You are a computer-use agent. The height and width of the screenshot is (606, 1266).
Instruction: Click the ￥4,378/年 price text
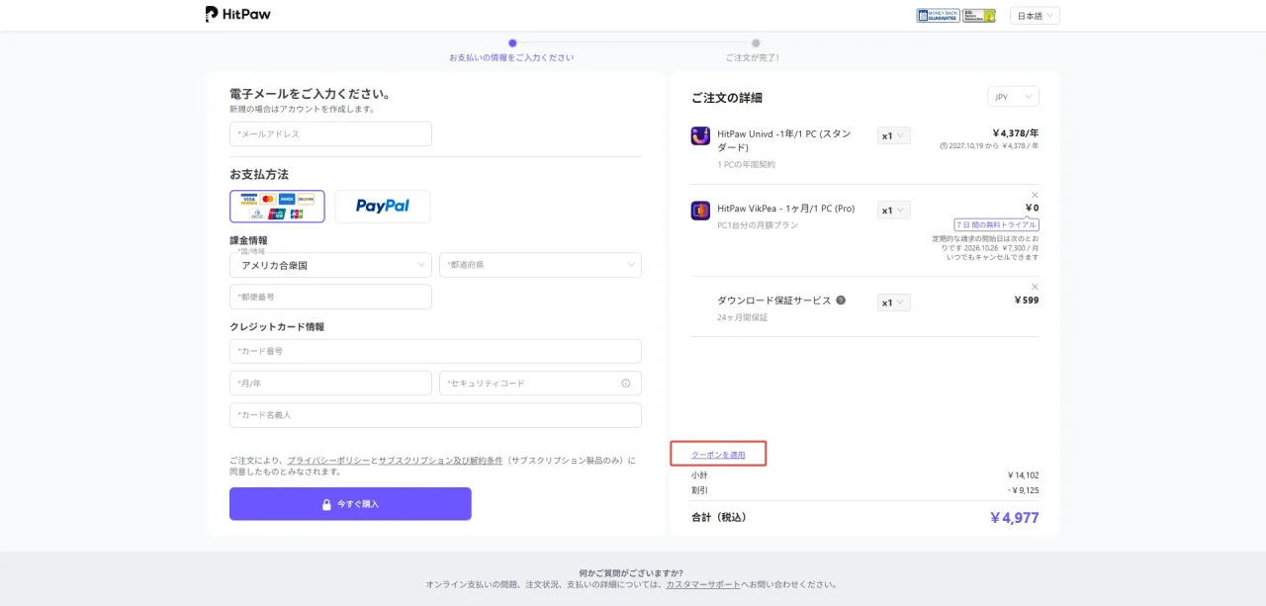click(1016, 132)
